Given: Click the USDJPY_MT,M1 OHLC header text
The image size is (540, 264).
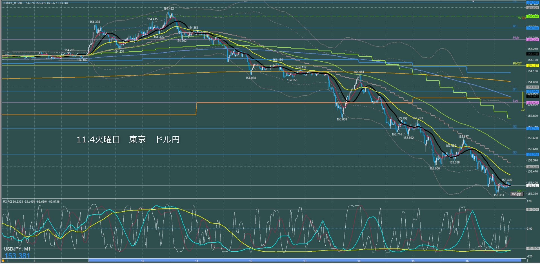Looking at the screenshot, I should (35, 3).
